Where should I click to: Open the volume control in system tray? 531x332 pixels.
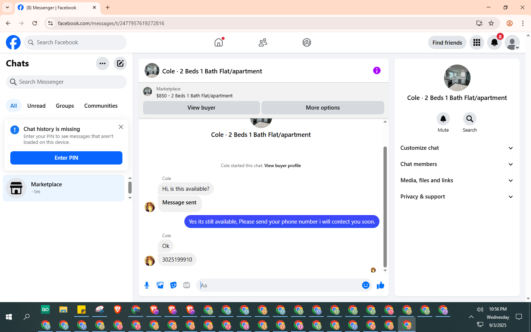480,309
